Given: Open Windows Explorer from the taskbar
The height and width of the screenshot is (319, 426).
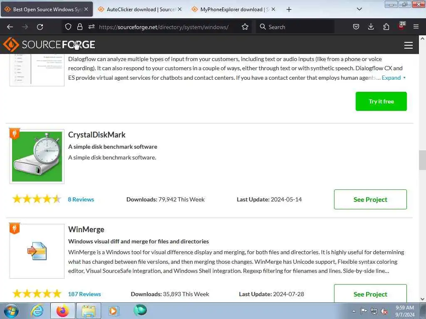Looking at the screenshot, I should tap(89, 311).
